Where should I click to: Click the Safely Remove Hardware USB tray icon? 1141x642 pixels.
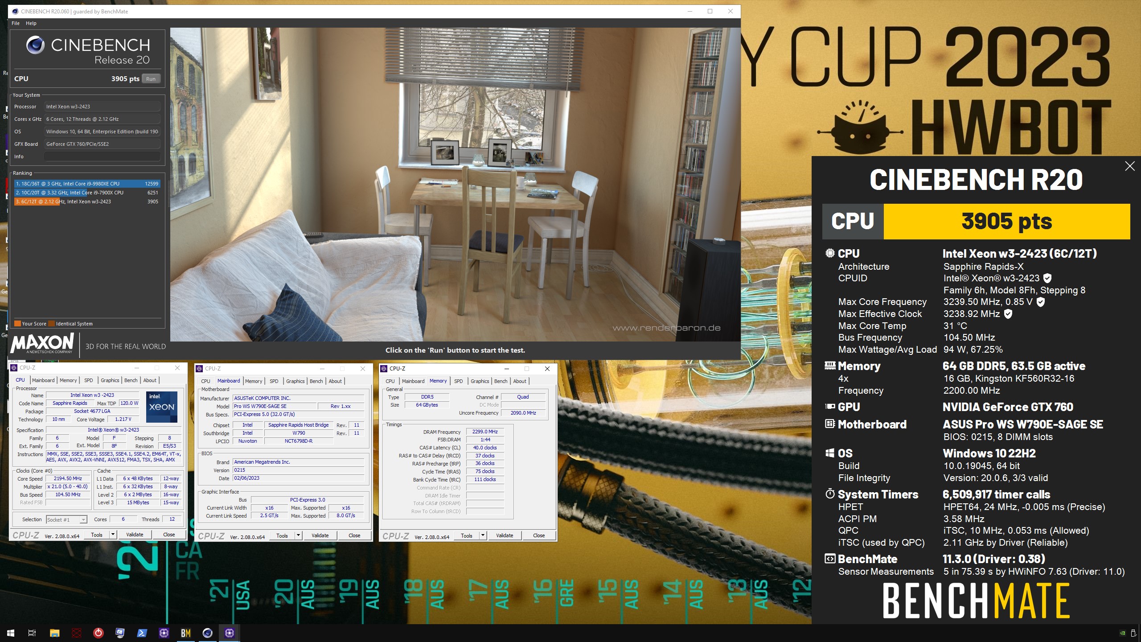click(x=1133, y=633)
